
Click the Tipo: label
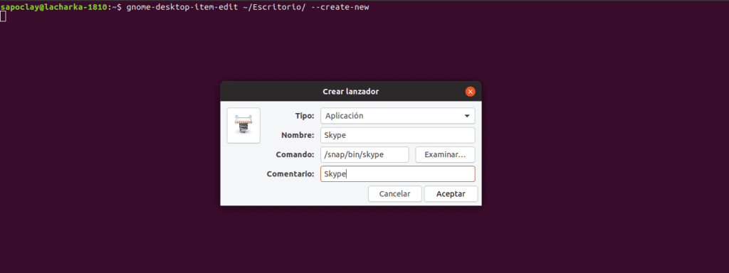click(305, 116)
